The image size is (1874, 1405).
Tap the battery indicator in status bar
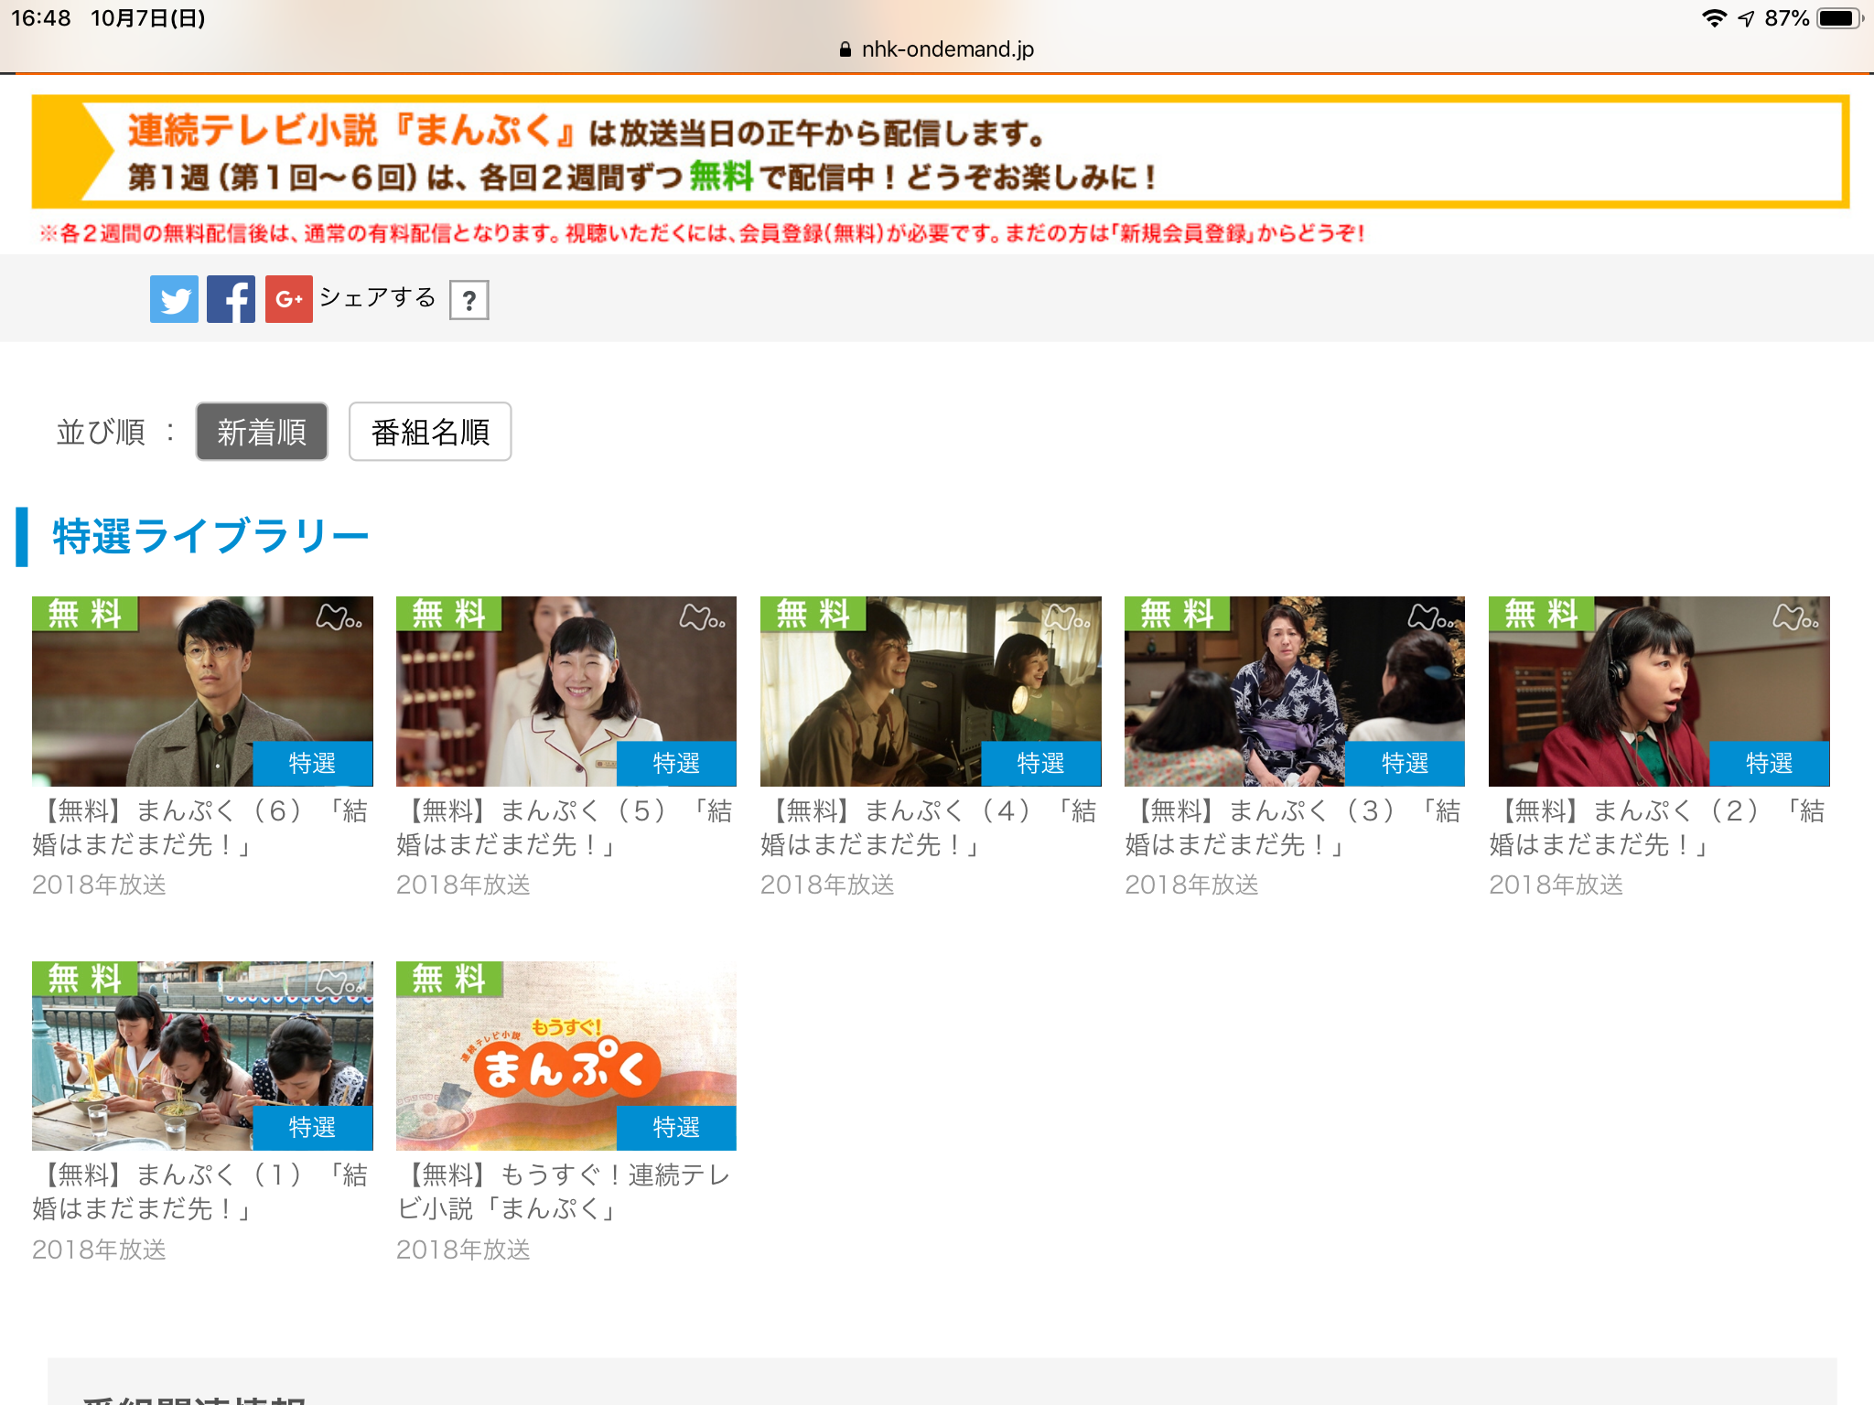tap(1839, 18)
